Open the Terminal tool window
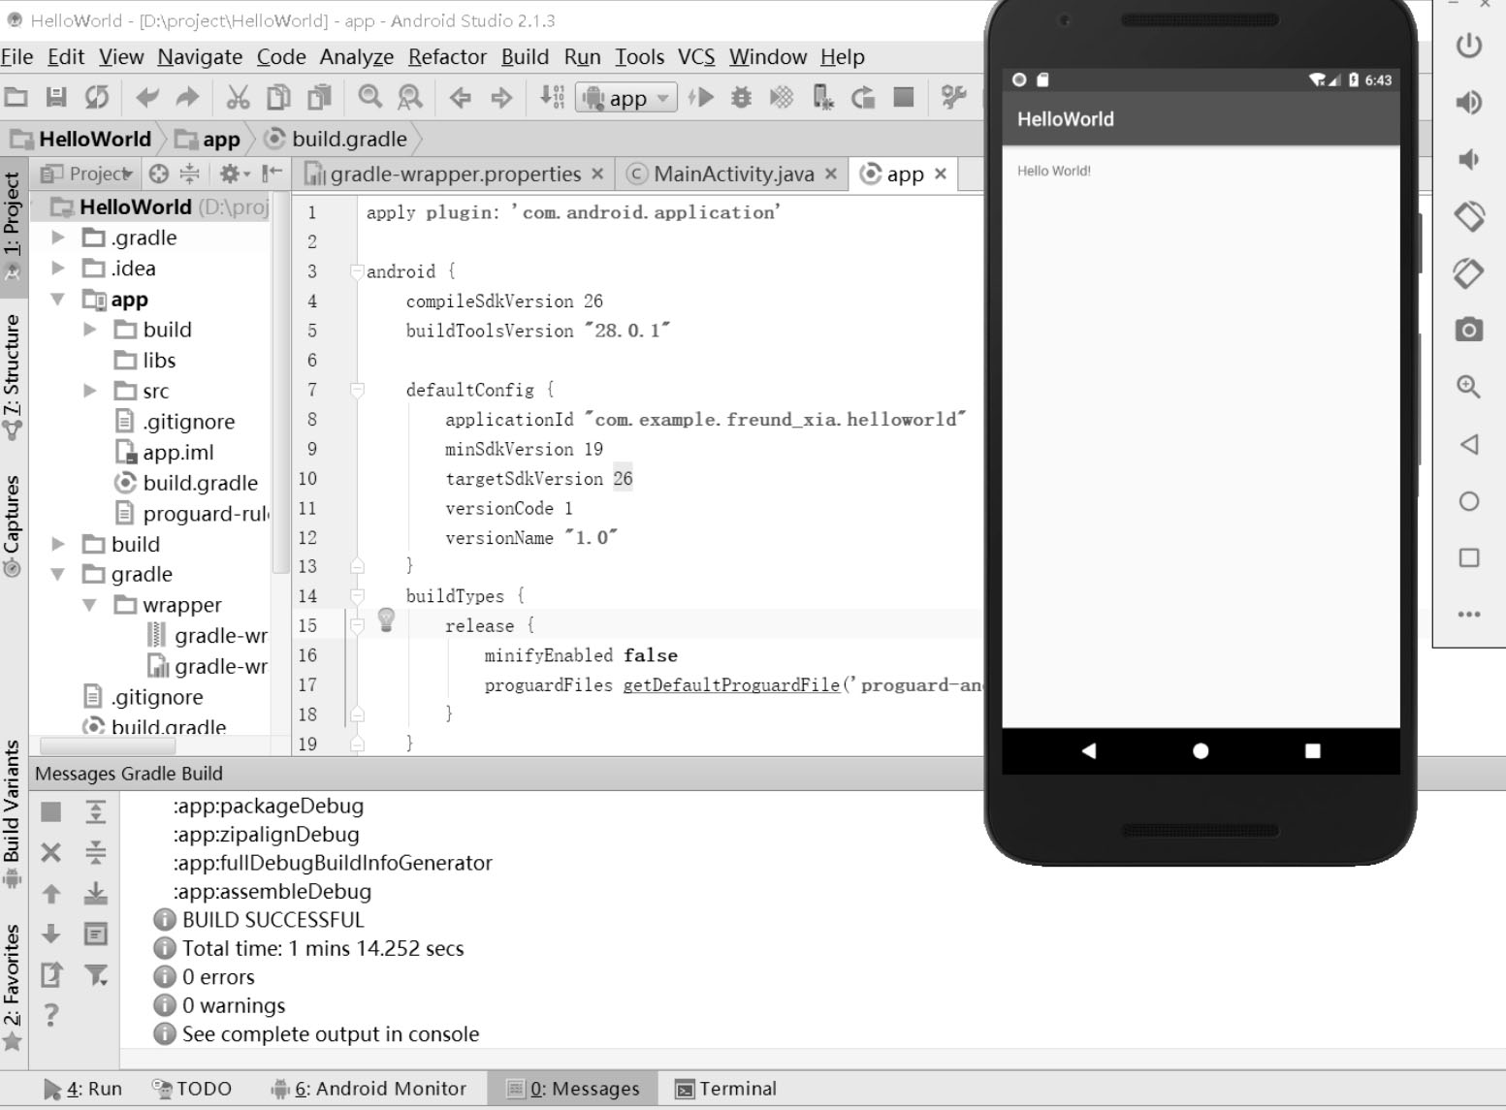 point(725,1089)
